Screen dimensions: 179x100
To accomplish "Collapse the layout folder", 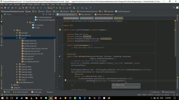I will click(17, 38).
